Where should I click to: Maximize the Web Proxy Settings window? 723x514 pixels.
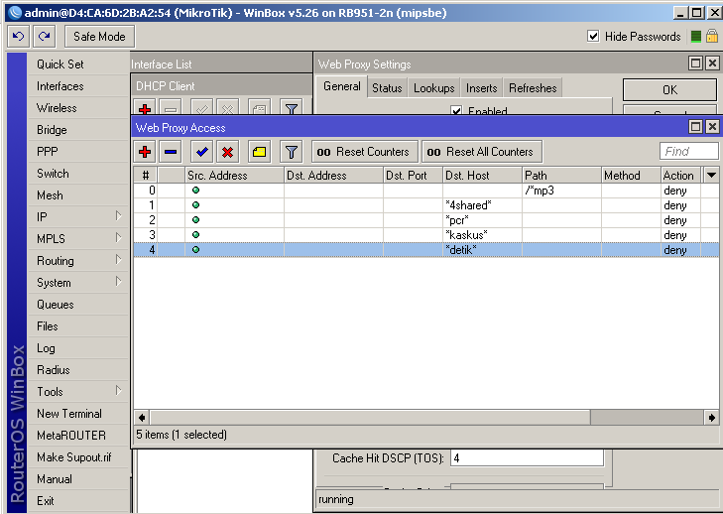click(696, 63)
